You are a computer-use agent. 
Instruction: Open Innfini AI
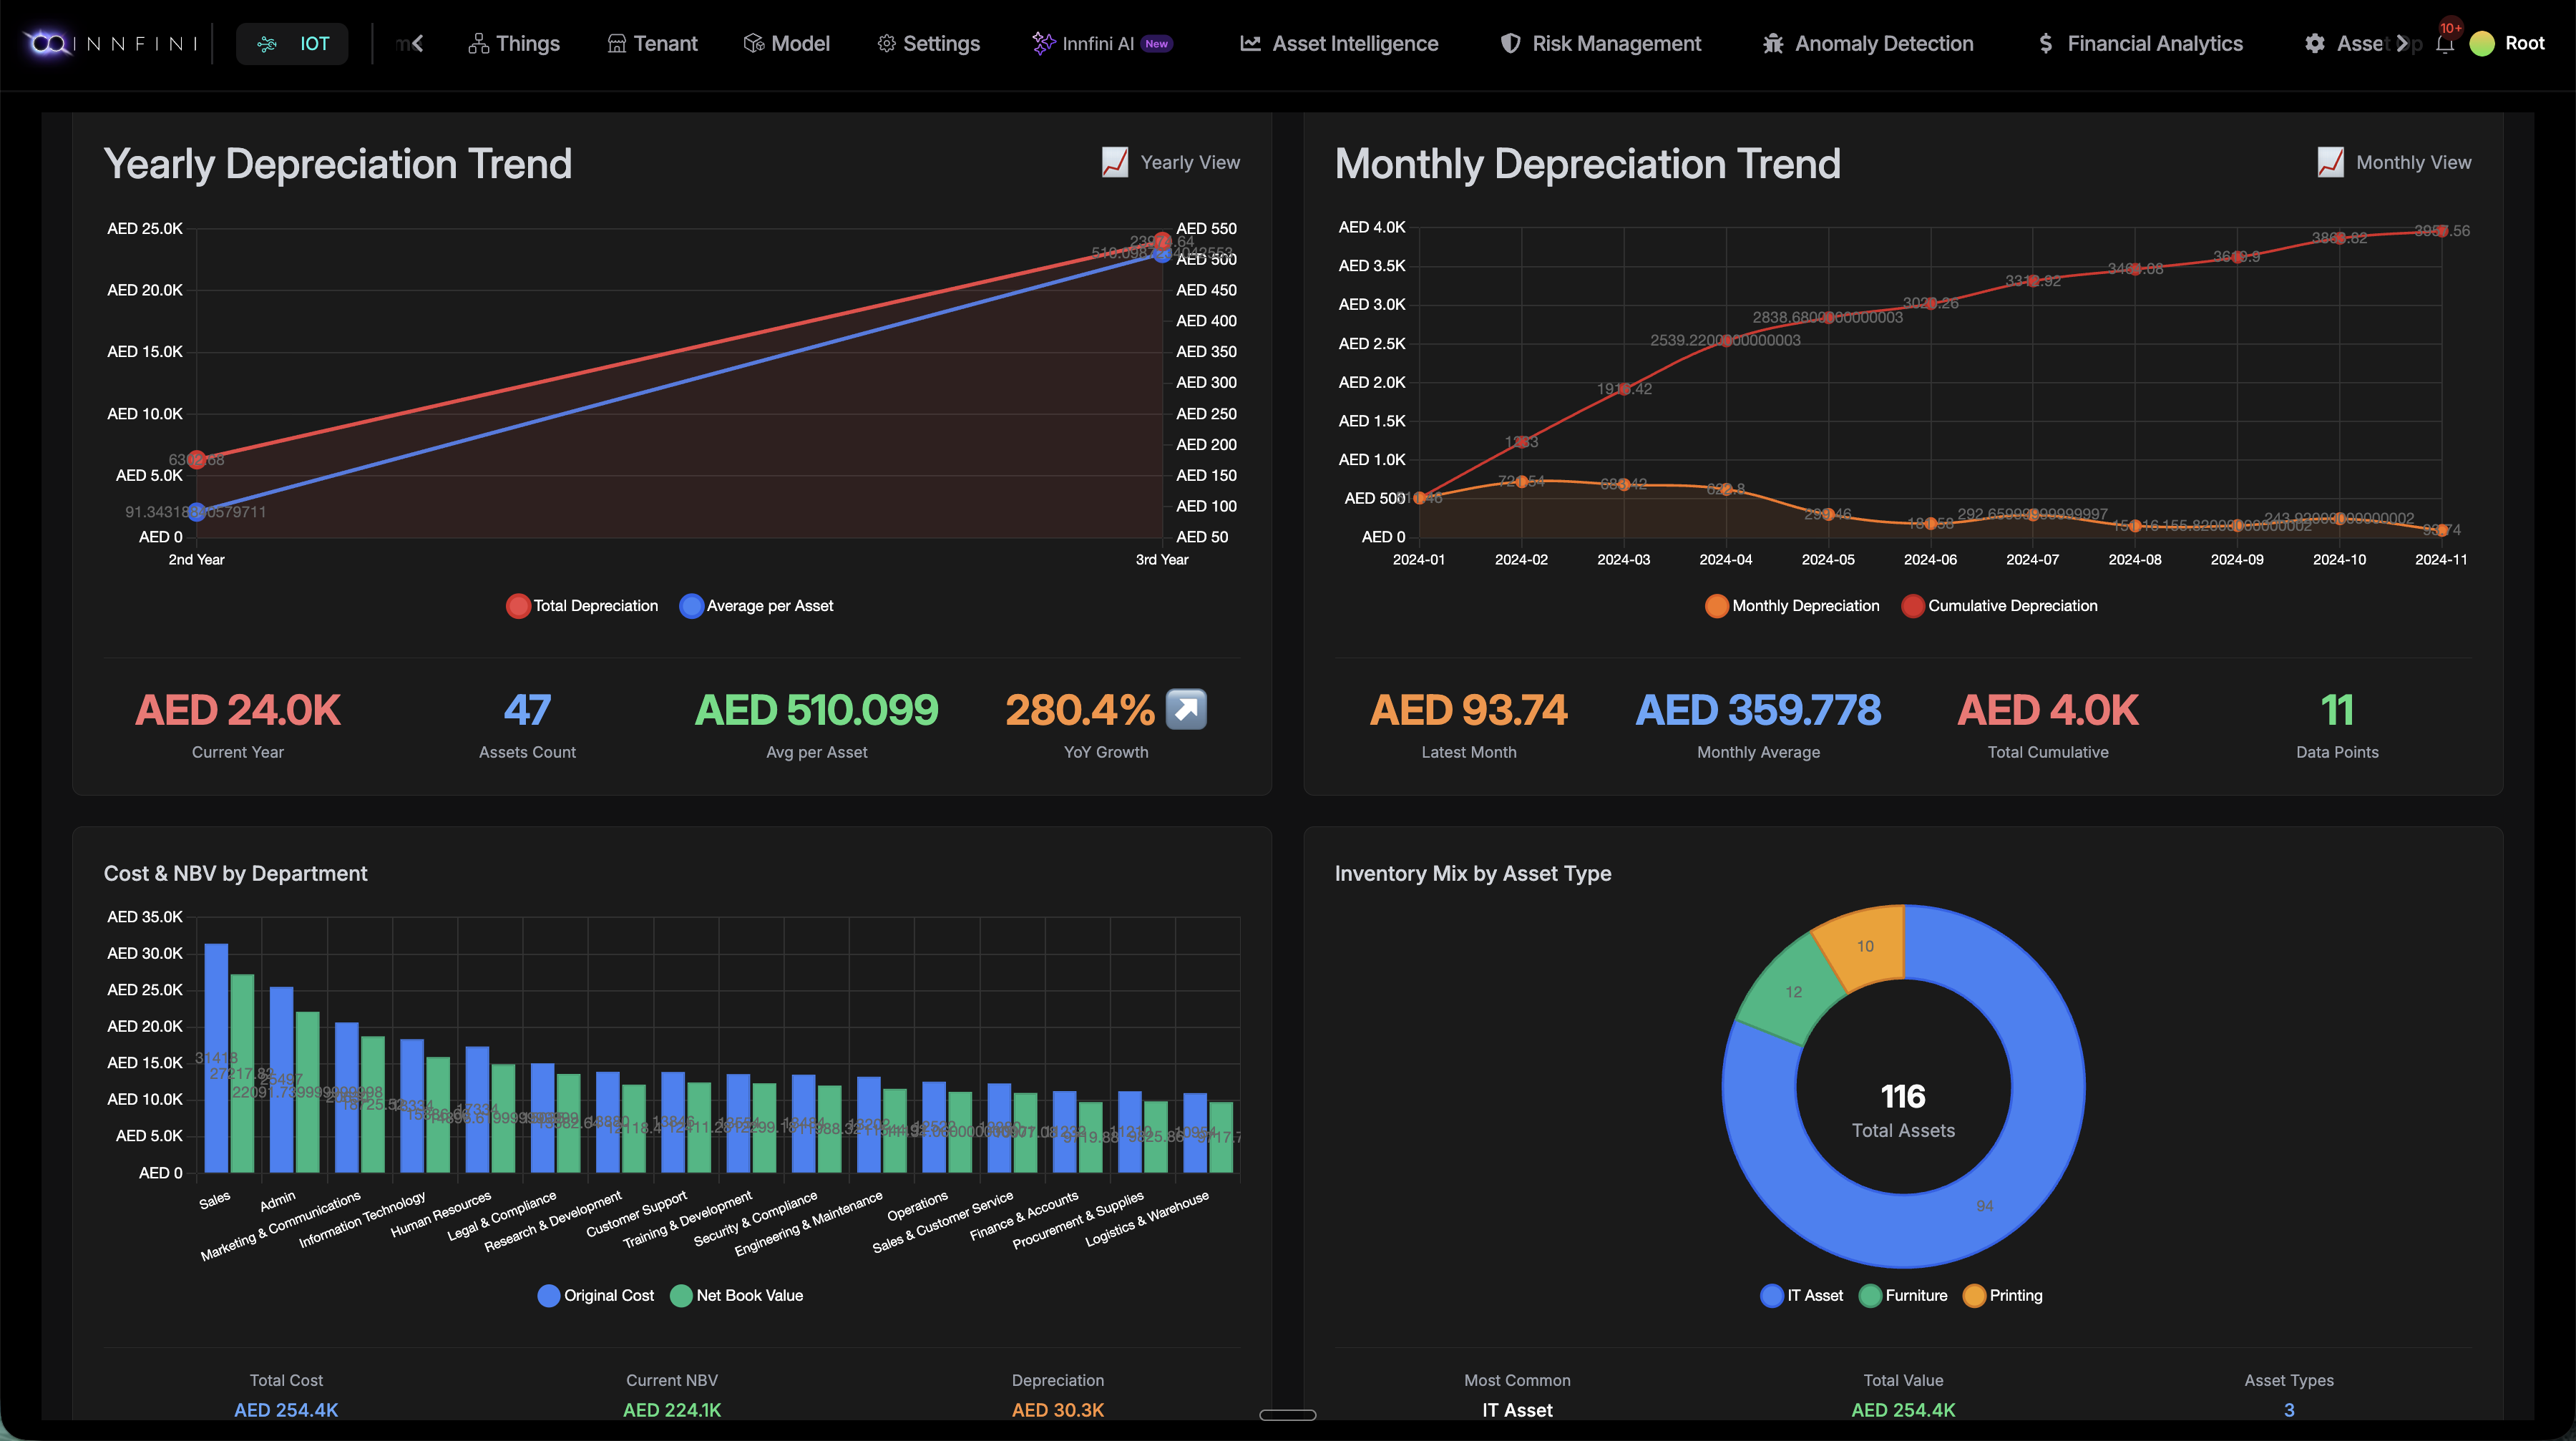[1103, 43]
